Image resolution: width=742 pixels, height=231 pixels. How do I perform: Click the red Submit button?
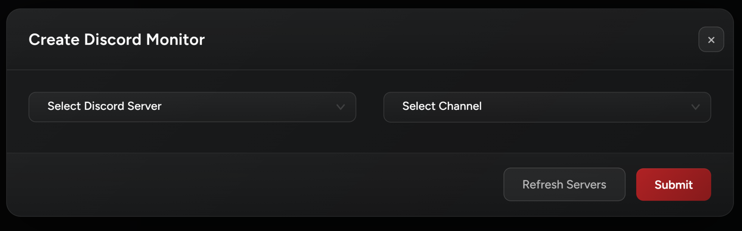coord(673,185)
